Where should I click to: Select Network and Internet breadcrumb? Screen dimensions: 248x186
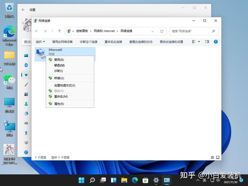[104, 31]
